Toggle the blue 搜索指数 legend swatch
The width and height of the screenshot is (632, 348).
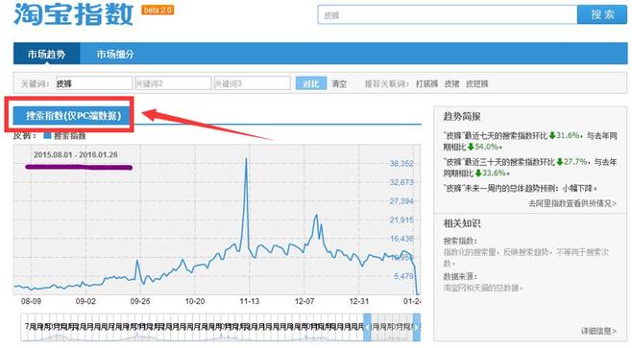pyautogui.click(x=47, y=135)
